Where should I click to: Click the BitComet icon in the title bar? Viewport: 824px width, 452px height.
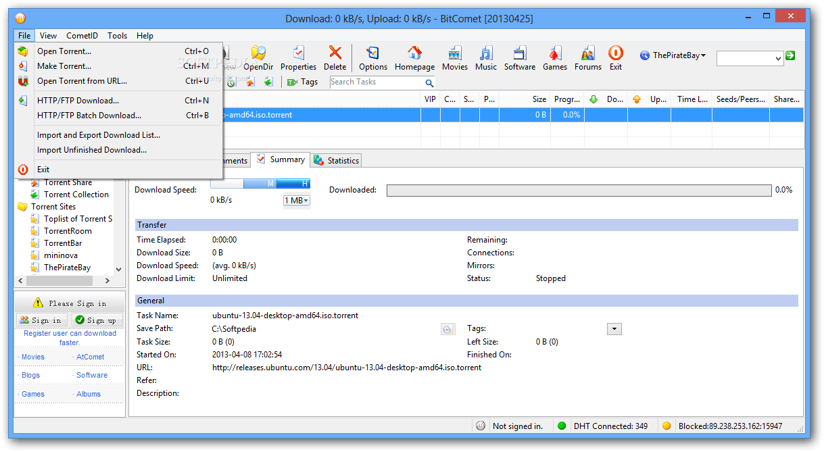point(20,18)
